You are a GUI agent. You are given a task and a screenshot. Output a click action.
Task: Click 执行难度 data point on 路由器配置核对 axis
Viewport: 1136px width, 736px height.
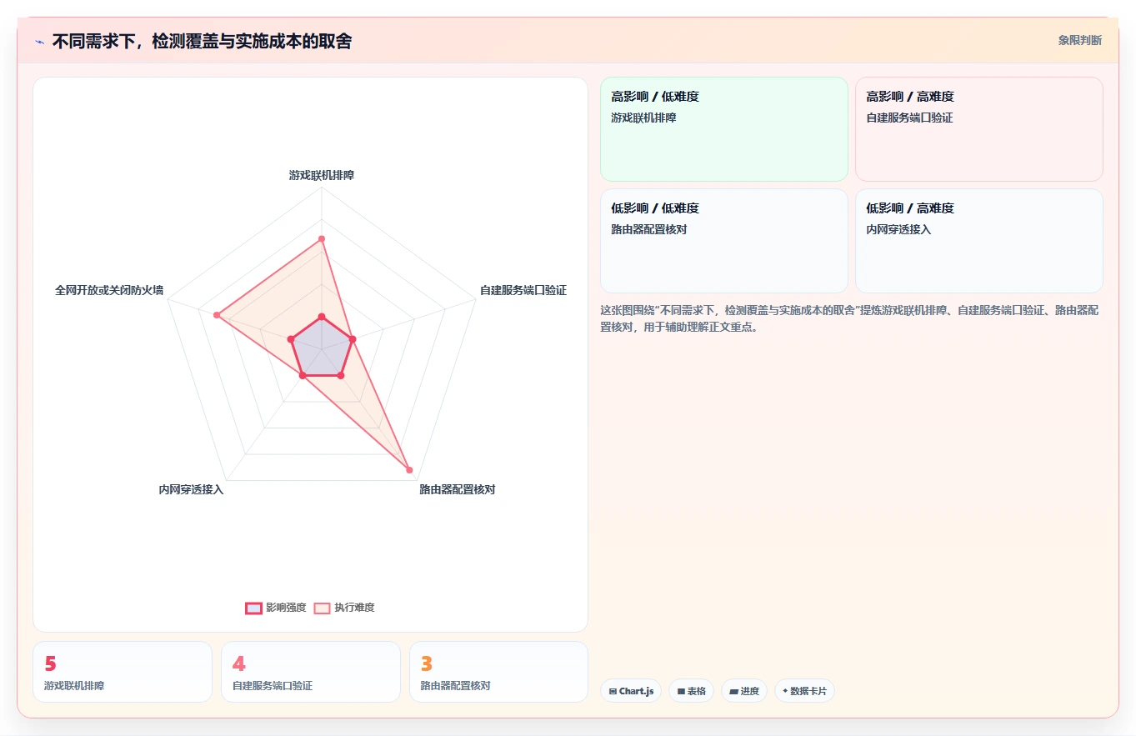409,470
